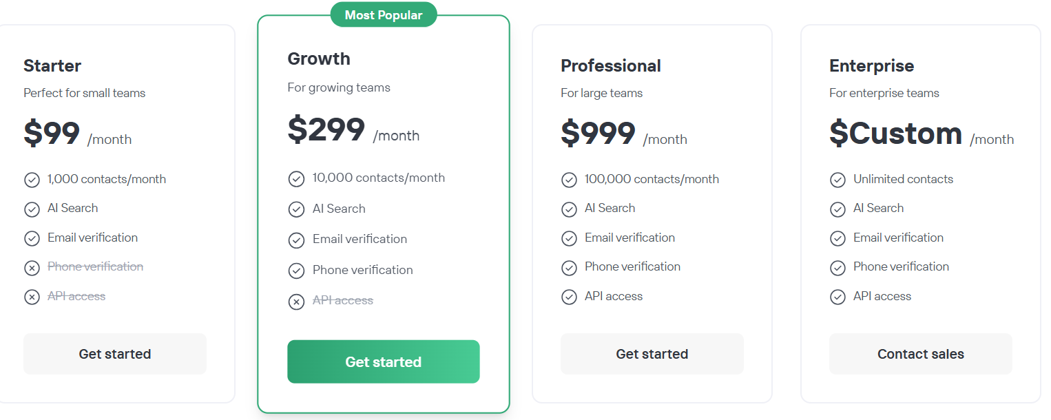Click the 100,000 contacts/month check icon
This screenshot has height=420, width=1051.
pyautogui.click(x=570, y=178)
